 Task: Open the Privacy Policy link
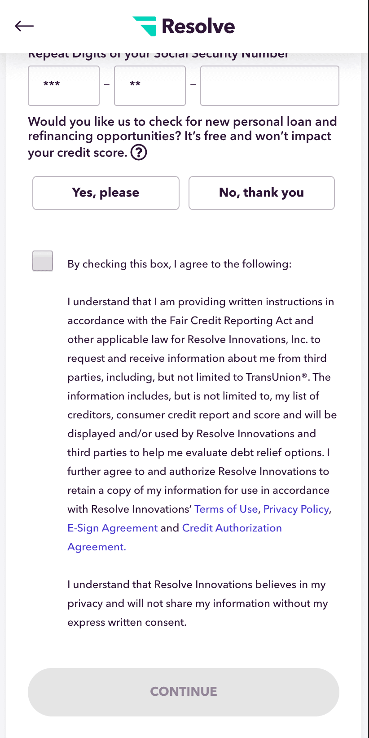(296, 509)
